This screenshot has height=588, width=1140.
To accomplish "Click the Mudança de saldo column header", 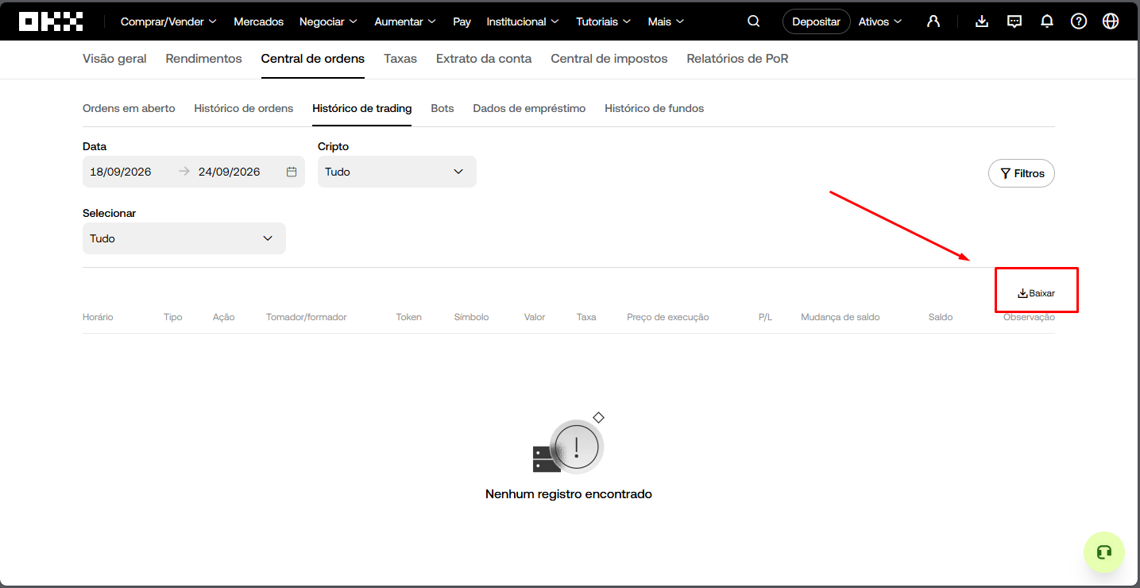I will [x=840, y=317].
